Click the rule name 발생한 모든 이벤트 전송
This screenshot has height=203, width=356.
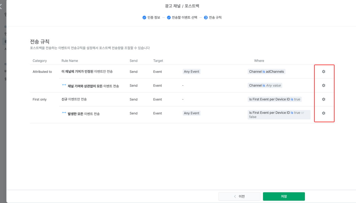(84, 114)
